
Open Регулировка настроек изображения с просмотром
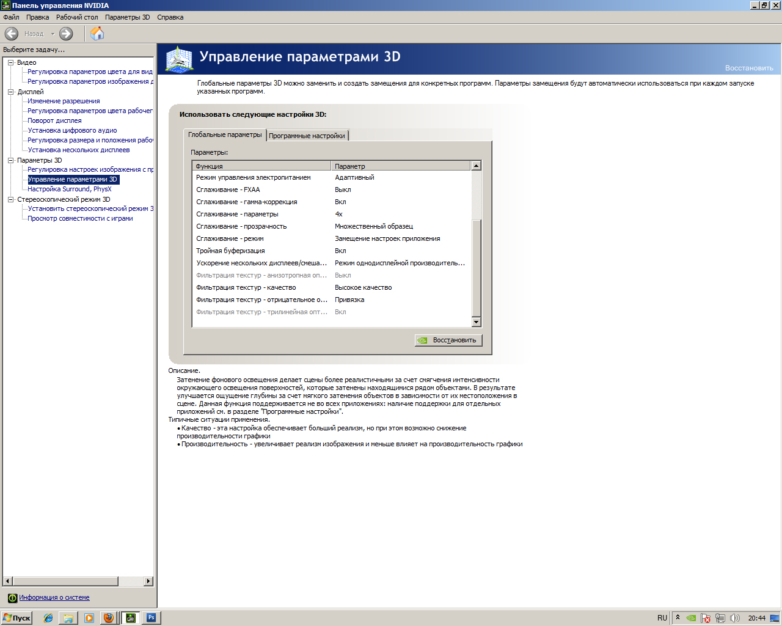[90, 169]
